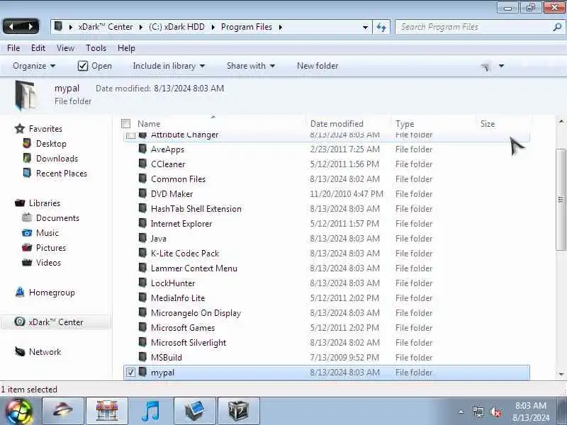Click the back and forward navigation arrows
Viewport: 567px width, 425px height.
coord(21,27)
